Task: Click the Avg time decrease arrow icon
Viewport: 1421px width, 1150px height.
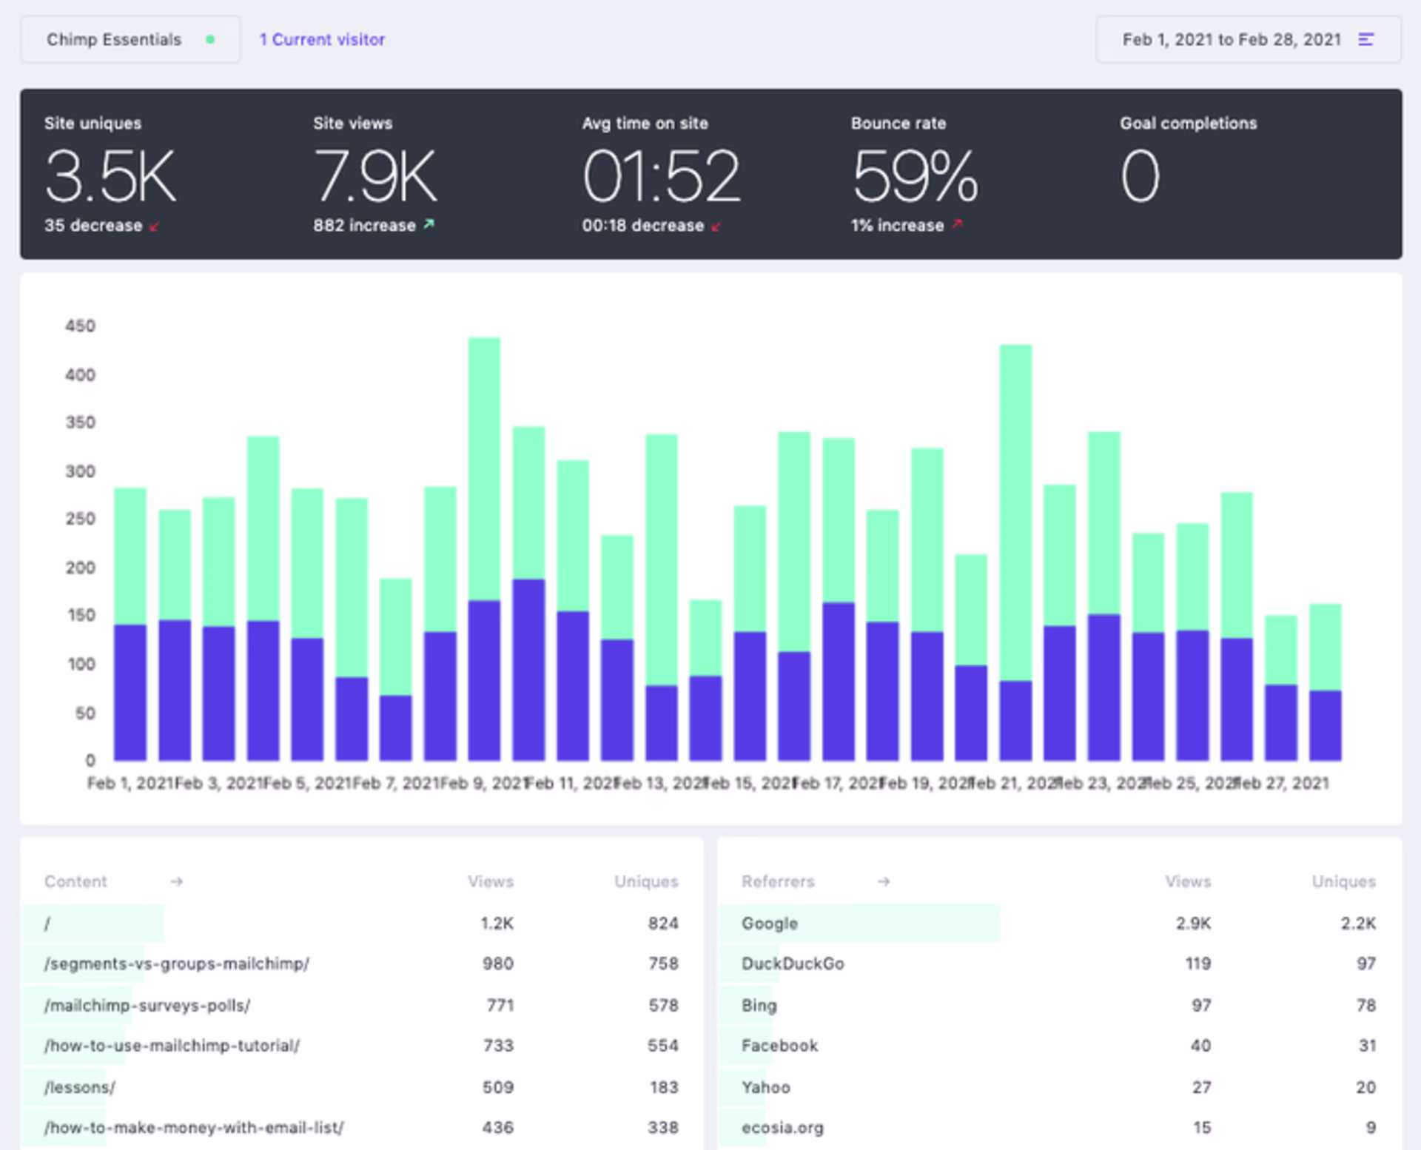Action: tap(716, 226)
